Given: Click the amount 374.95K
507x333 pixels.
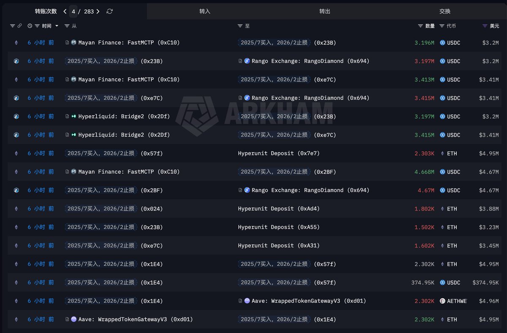Looking at the screenshot, I should coord(423,282).
